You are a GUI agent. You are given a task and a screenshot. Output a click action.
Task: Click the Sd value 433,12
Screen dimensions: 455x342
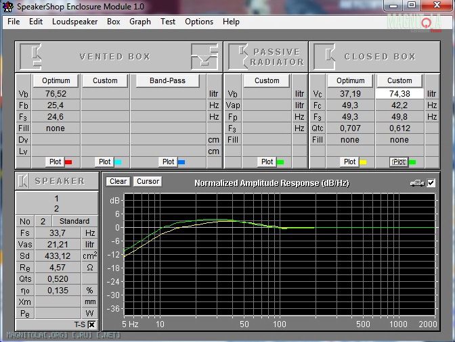point(58,256)
